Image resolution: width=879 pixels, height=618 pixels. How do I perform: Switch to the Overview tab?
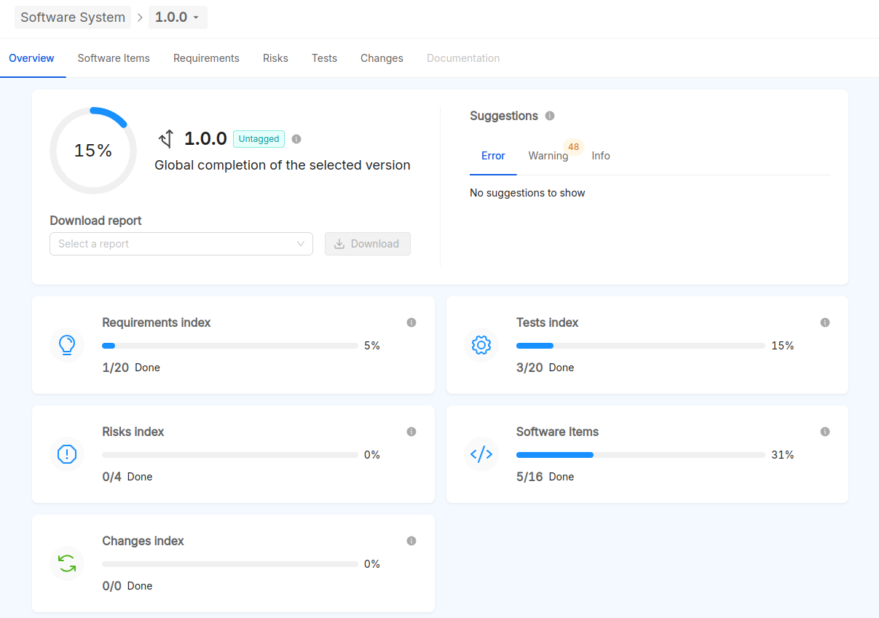[x=32, y=58]
